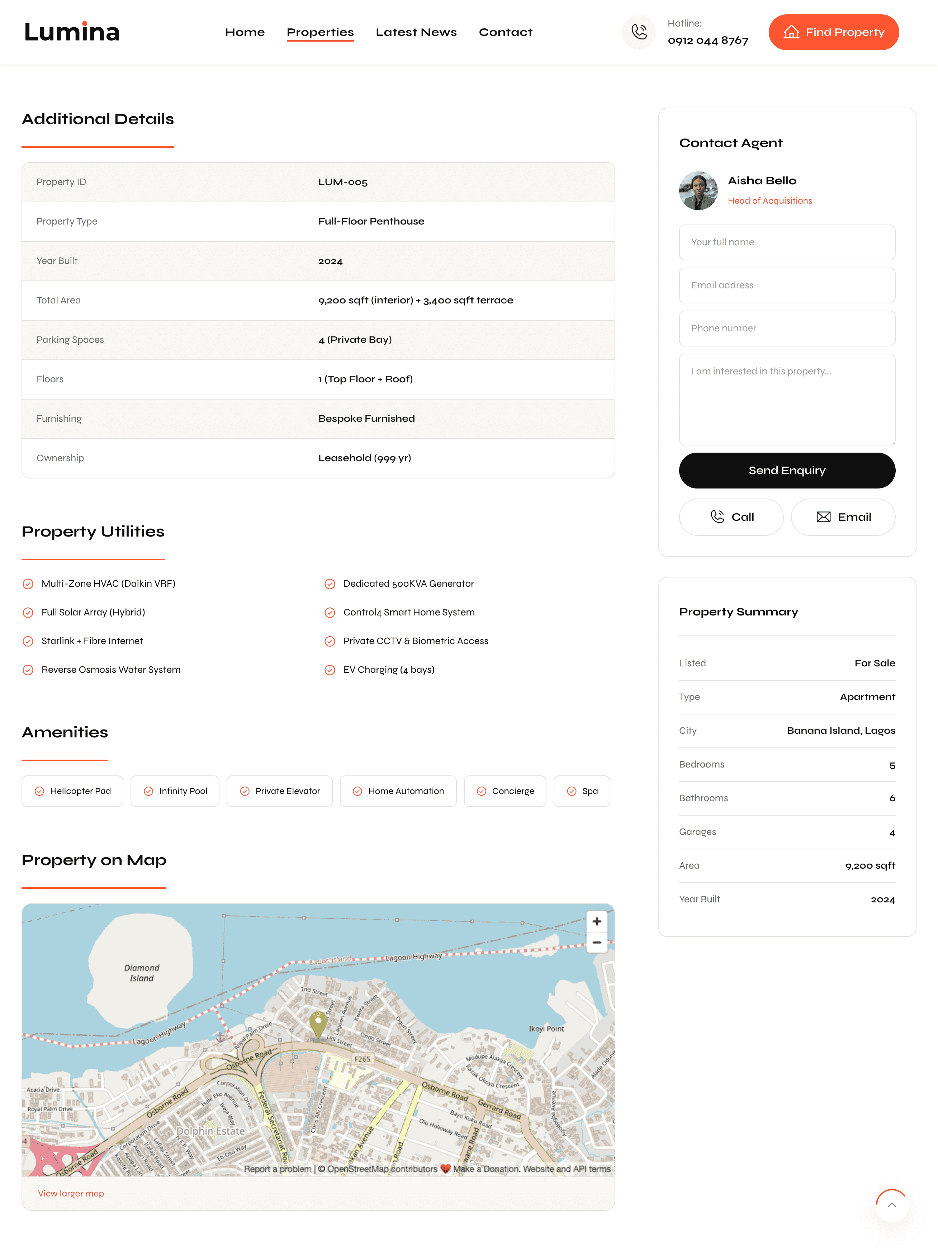The height and width of the screenshot is (1251, 938).
Task: Click check icon beside EV Charging
Action: point(330,670)
